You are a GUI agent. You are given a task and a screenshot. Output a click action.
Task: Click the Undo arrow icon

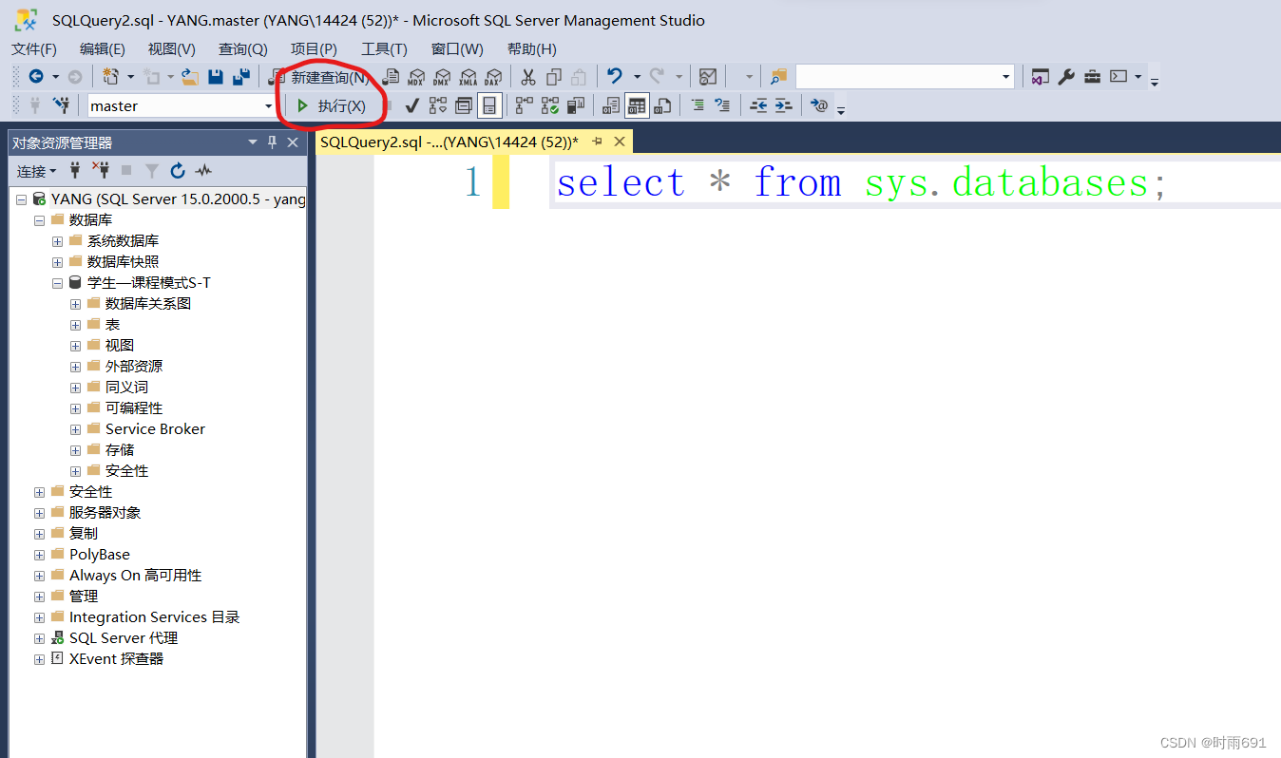(615, 76)
